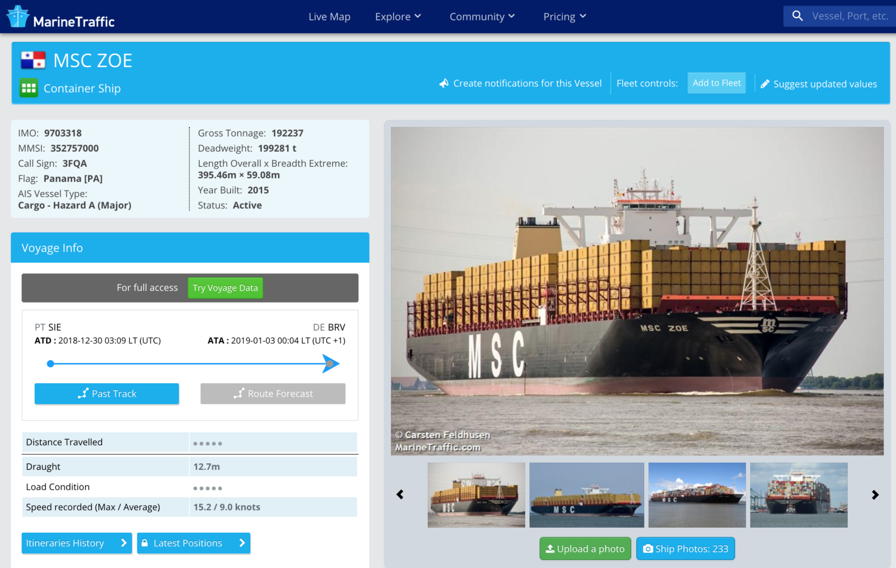Viewport: 896px width, 568px height.
Task: Click Create notifications for this Vessel
Action: tap(520, 83)
